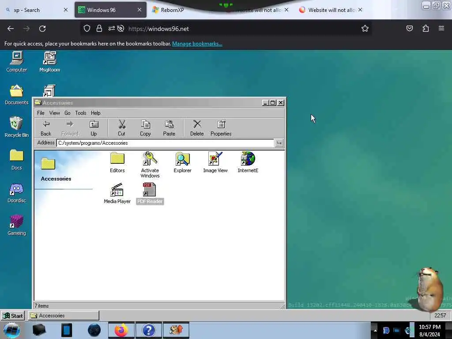
Task: Launch the Activate Windows shortcut
Action: 150,165
